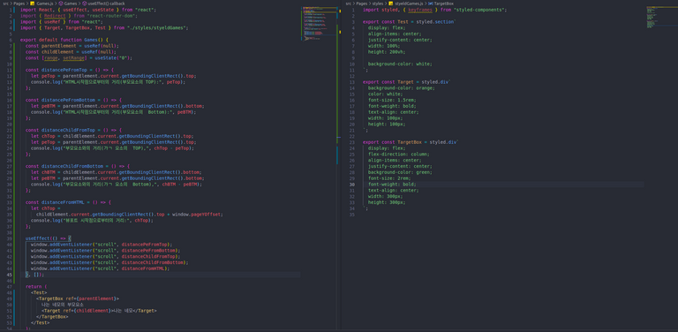The height and width of the screenshot is (332, 678).
Task: Click the export const Test = styled.section line
Action: click(409, 21)
